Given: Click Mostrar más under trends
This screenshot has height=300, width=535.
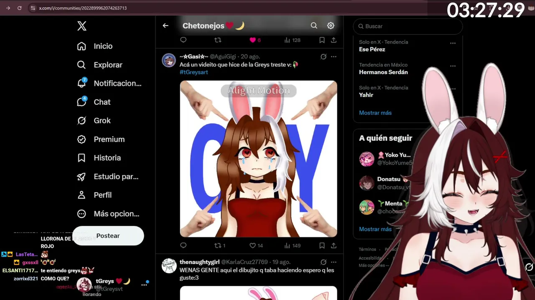Looking at the screenshot, I should 375,113.
